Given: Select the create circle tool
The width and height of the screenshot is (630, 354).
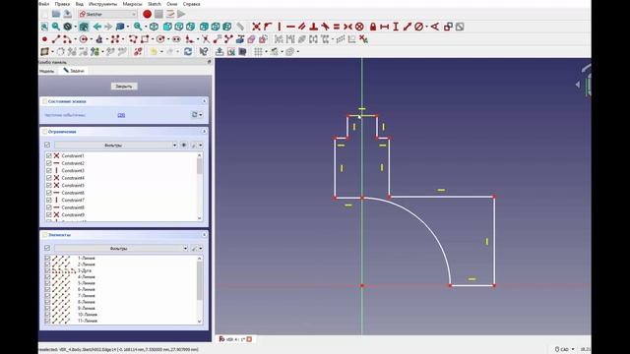Looking at the screenshot, I should pyautogui.click(x=83, y=39).
